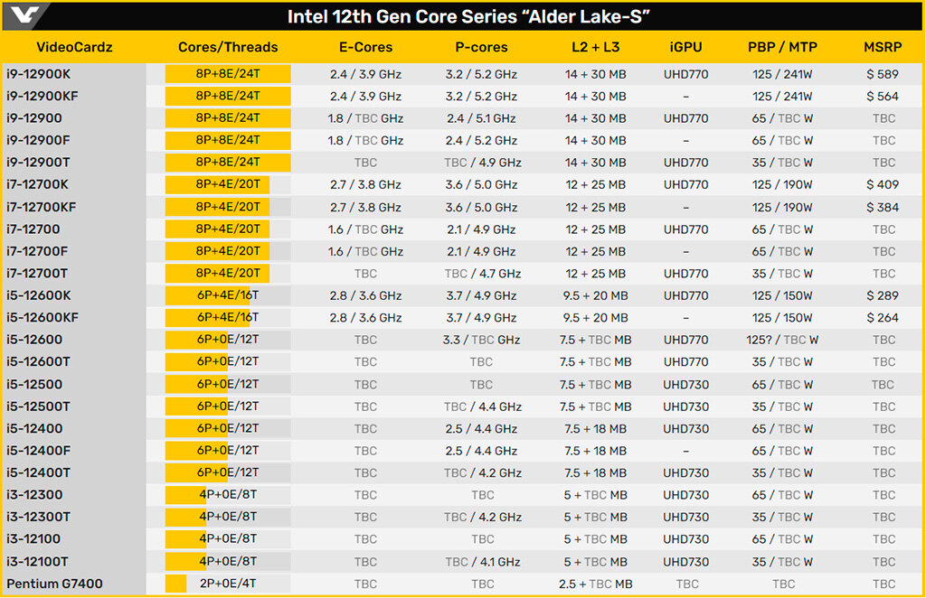The image size is (926, 598).
Task: Click the L2 + L3 column header
Action: pyautogui.click(x=595, y=47)
